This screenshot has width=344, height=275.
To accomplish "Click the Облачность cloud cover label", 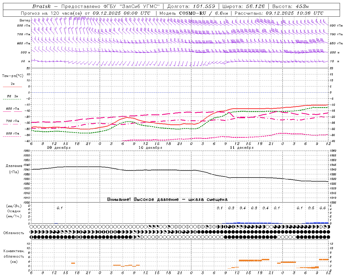I will 14,233.
